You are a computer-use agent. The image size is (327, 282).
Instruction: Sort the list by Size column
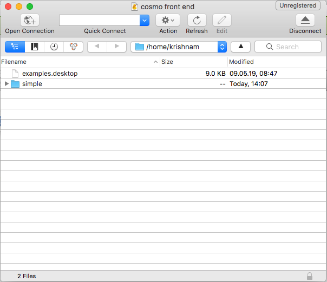(193, 62)
